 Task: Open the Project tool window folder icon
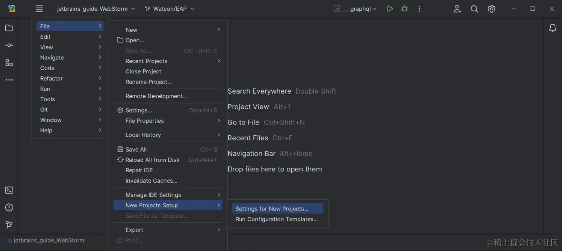9,28
